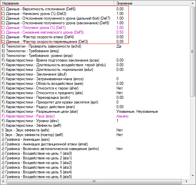Click value 1.00 for Получено урона (Def1)

coord(120,28)
